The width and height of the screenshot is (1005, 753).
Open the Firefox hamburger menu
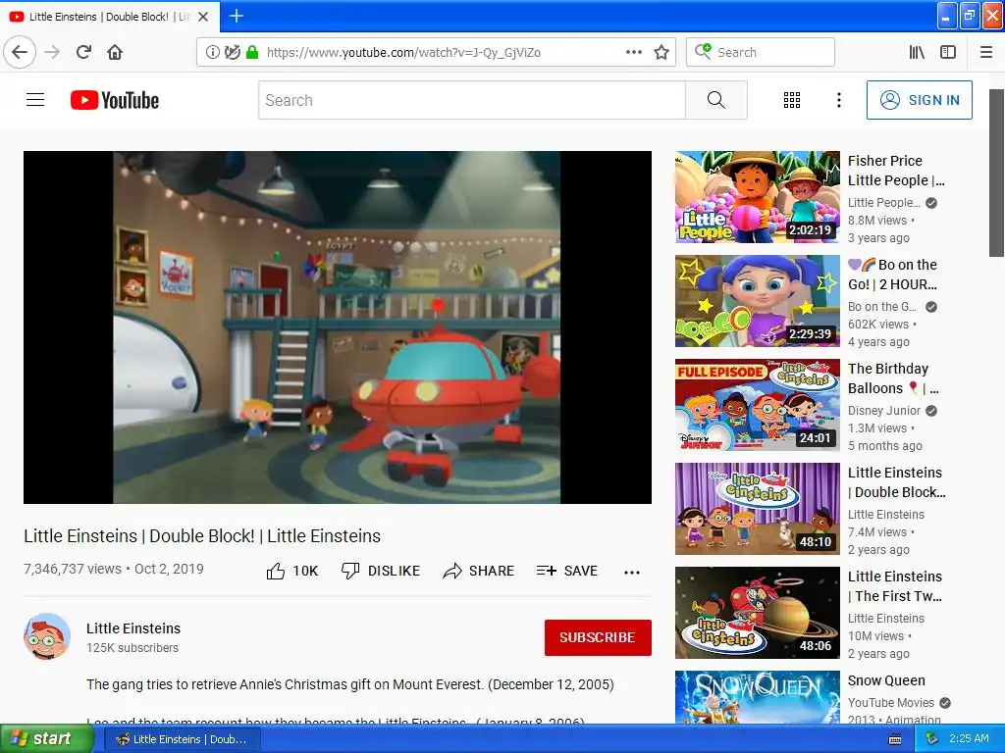click(x=986, y=52)
